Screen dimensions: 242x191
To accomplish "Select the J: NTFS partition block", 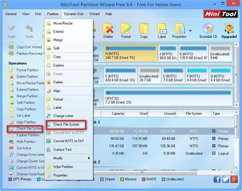I will tap(168, 53).
